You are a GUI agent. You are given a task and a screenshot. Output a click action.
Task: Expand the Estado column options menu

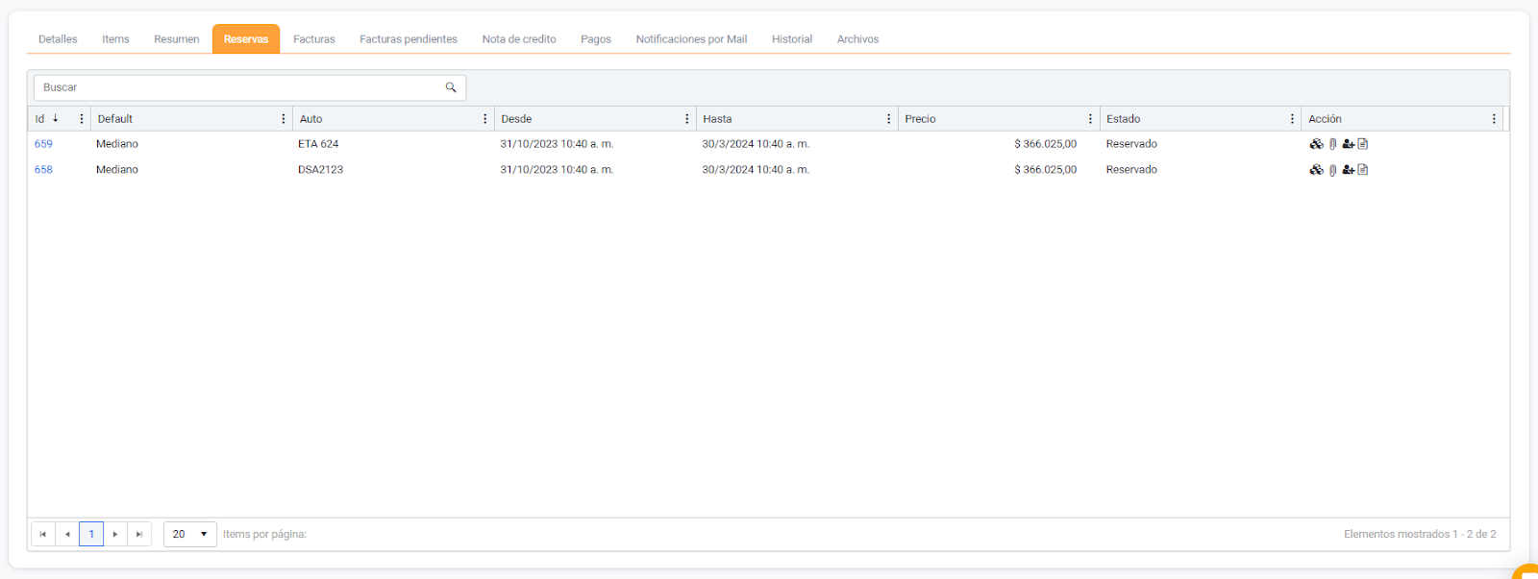(1292, 119)
